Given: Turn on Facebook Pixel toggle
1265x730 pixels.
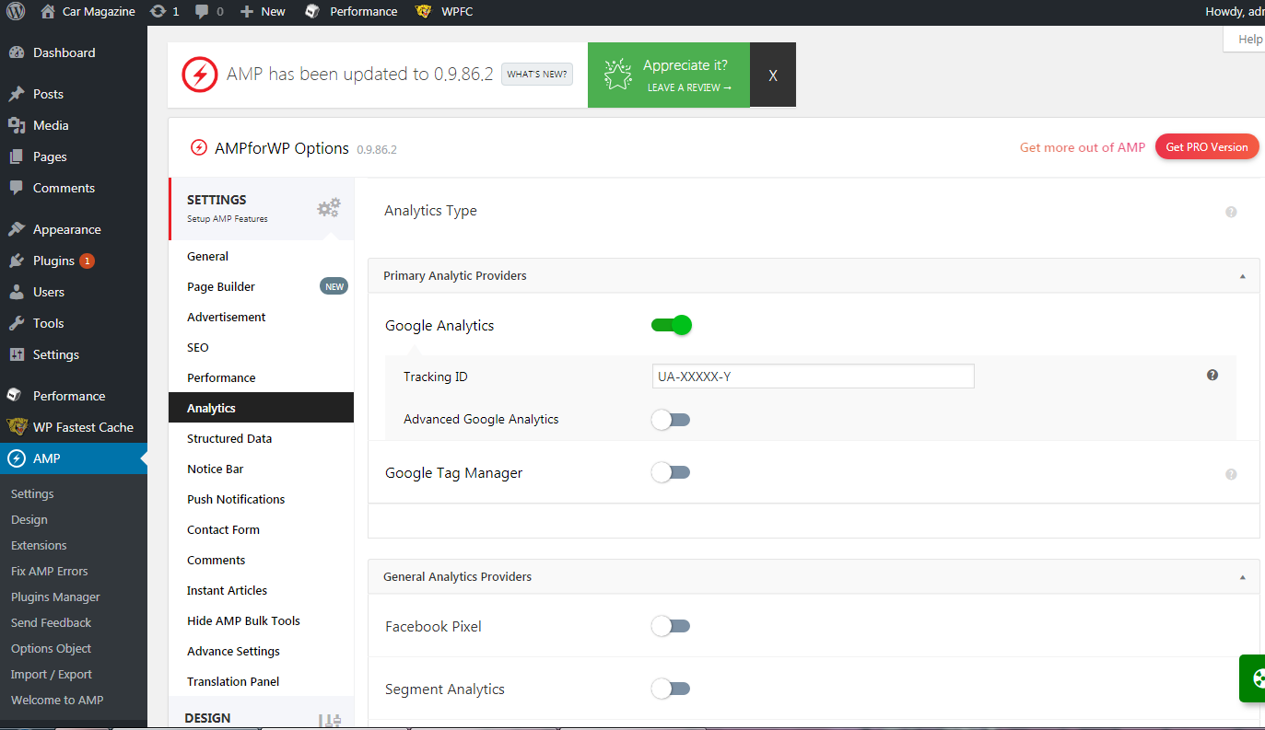Looking at the screenshot, I should click(671, 626).
